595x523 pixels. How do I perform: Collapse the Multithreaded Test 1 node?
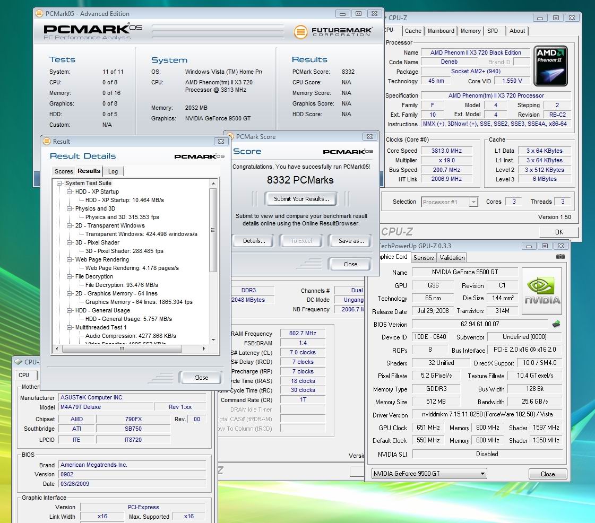[70, 327]
